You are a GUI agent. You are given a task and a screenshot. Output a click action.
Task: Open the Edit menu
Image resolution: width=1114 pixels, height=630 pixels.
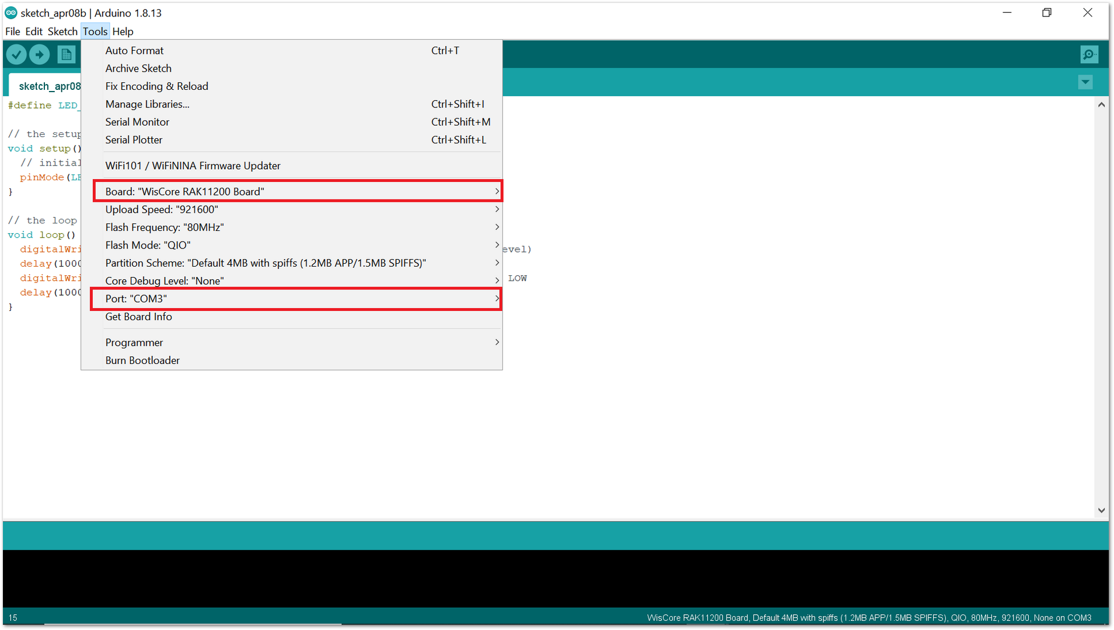point(34,32)
